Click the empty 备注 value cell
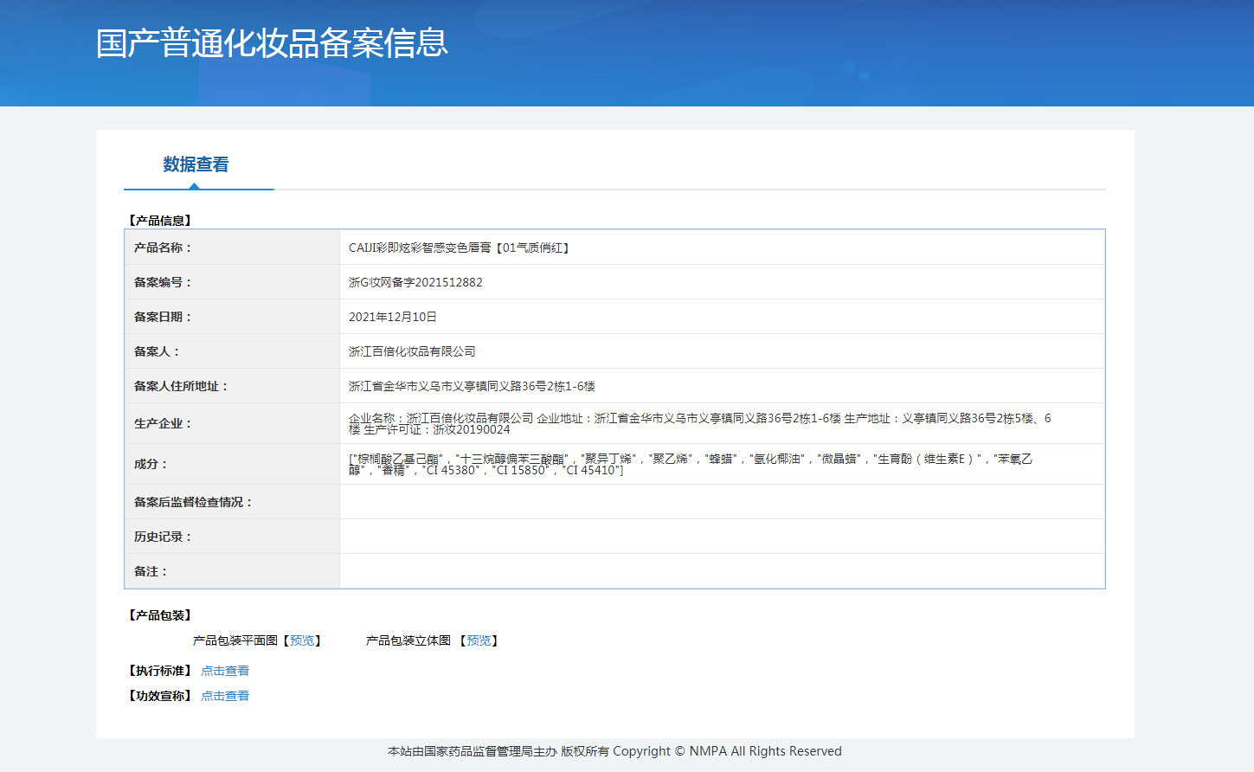Screen dimensions: 1254x772 coord(722,571)
